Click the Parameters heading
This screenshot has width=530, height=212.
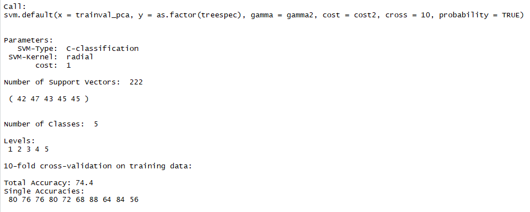(29, 40)
